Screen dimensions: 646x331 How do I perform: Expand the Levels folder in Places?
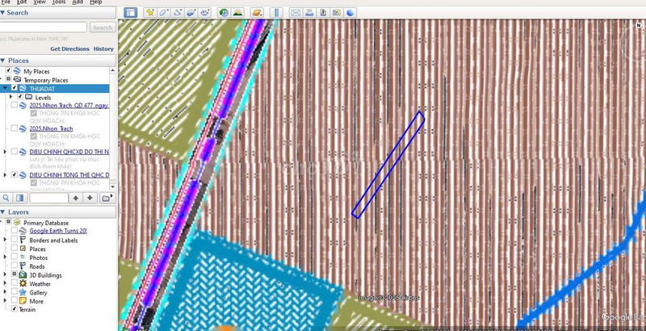(x=11, y=97)
